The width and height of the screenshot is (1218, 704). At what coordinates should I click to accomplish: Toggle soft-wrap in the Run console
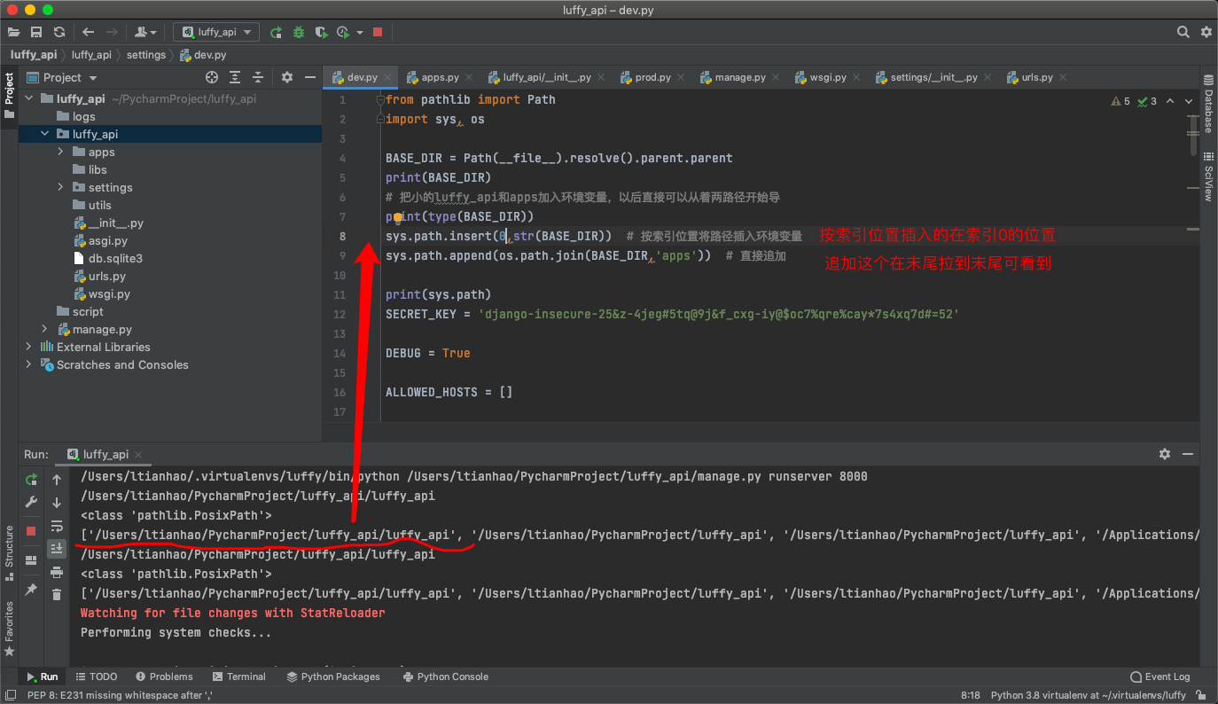tap(57, 526)
